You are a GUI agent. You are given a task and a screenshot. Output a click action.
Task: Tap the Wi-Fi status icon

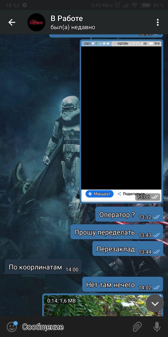click(134, 5)
